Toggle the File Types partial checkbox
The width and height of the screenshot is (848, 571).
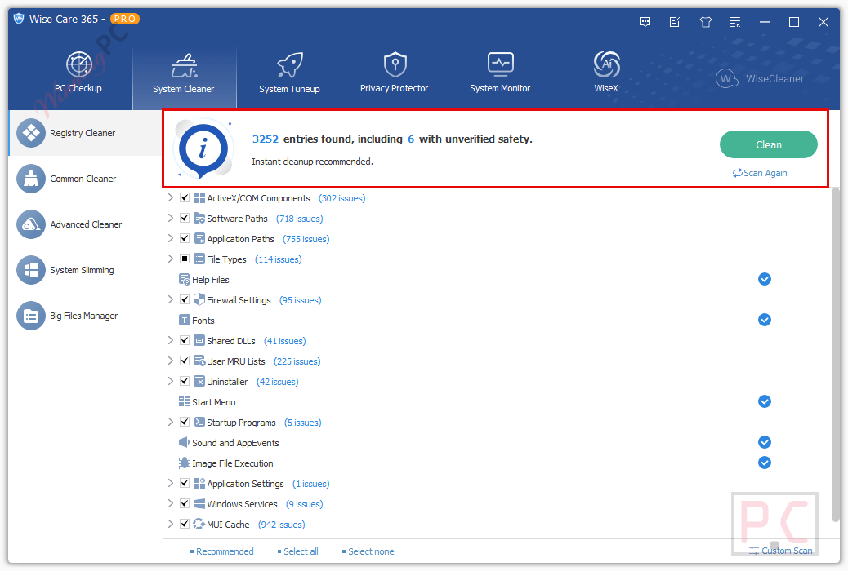[x=185, y=259]
